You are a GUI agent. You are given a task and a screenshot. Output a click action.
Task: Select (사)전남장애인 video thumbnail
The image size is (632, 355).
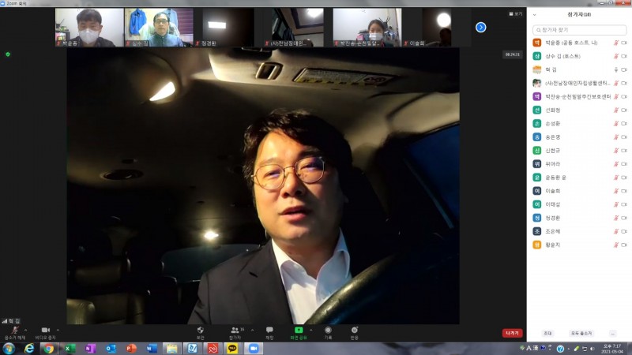[x=297, y=28]
